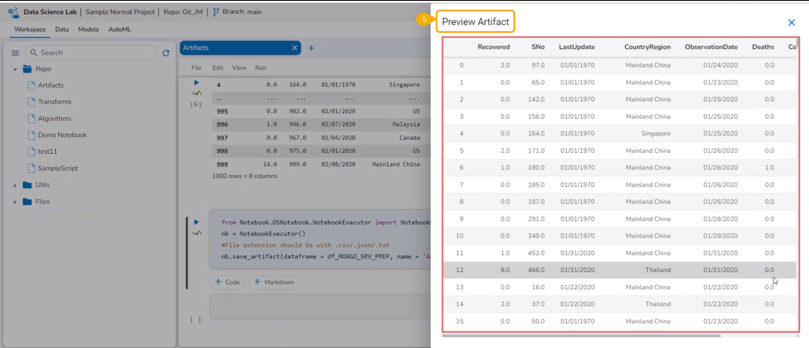
Task: Click the branch icon beside Branch: main
Action: pyautogui.click(x=216, y=12)
